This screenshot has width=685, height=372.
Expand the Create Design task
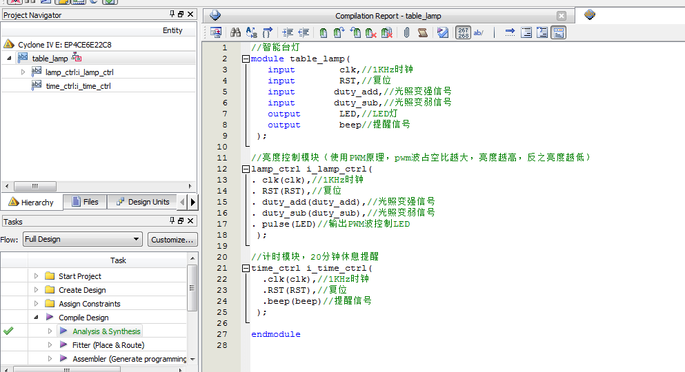(x=37, y=290)
